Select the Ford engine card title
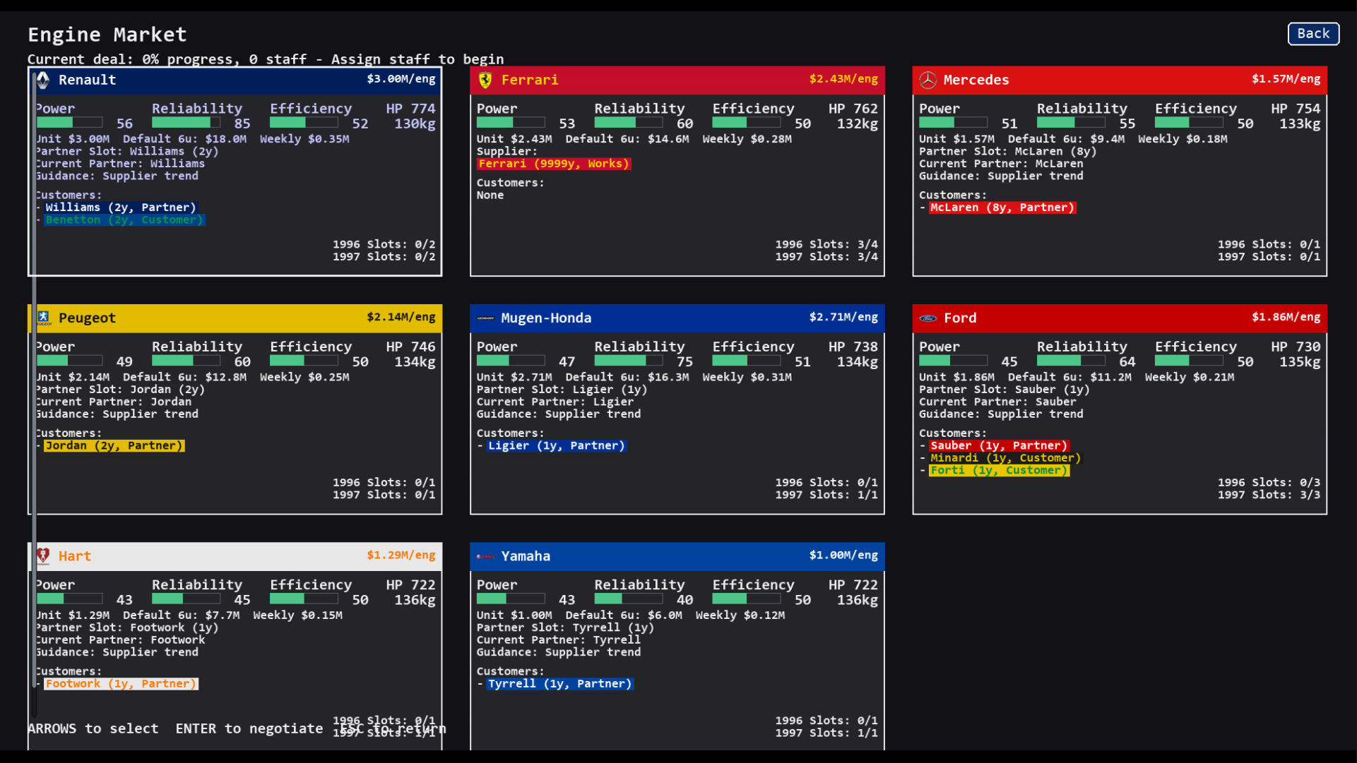1357x763 pixels. 960,318
